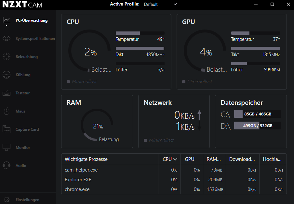Maximize the NZXT CAM window
294x204 pixels.
coord(272,4)
